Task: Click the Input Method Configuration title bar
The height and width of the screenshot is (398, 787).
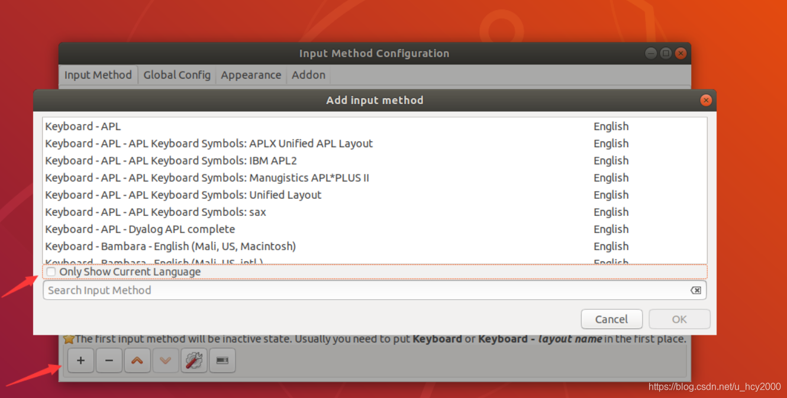Action: point(374,53)
